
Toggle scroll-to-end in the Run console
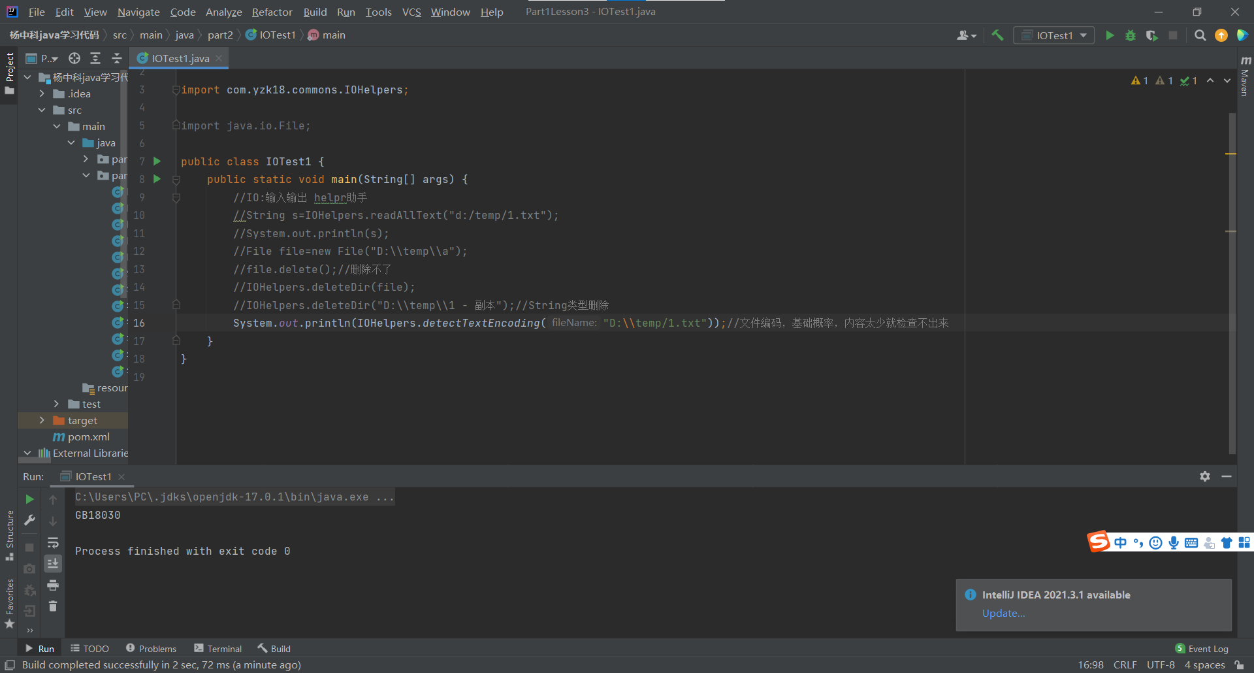[53, 563]
